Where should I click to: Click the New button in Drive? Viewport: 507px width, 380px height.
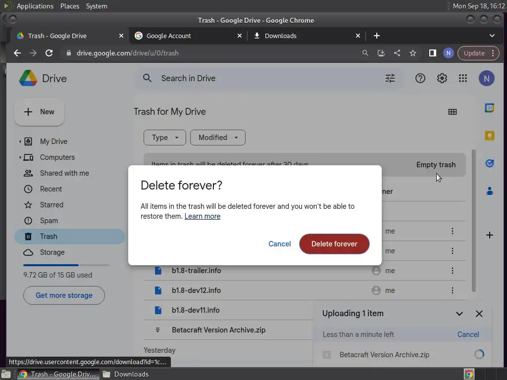(40, 112)
